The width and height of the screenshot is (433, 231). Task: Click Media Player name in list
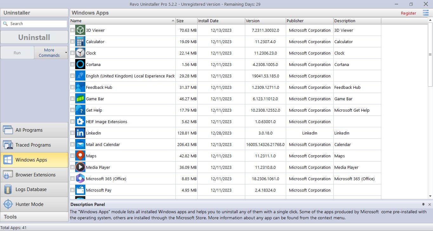tap(98, 167)
